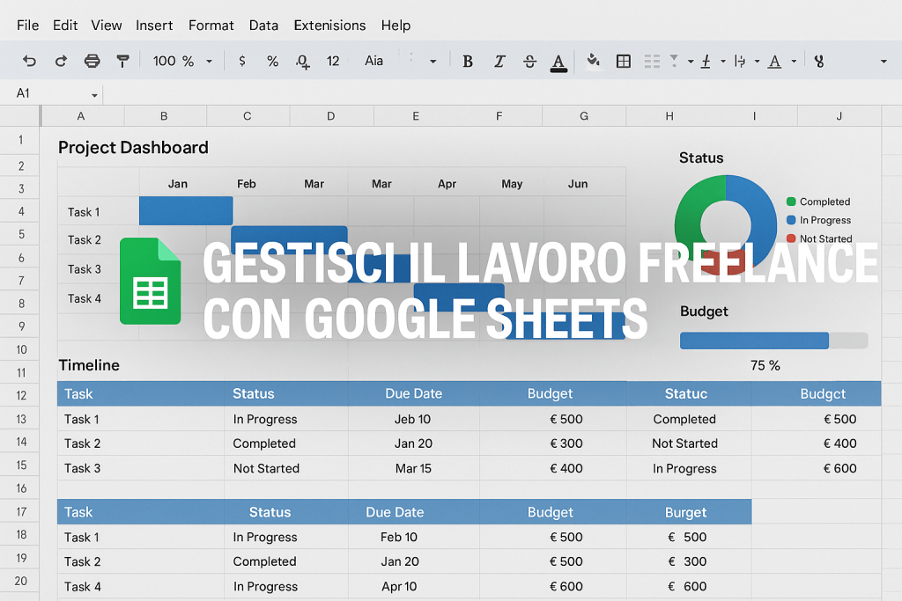This screenshot has width=902, height=601.
Task: Click green Completed legend swatch
Action: point(791,202)
